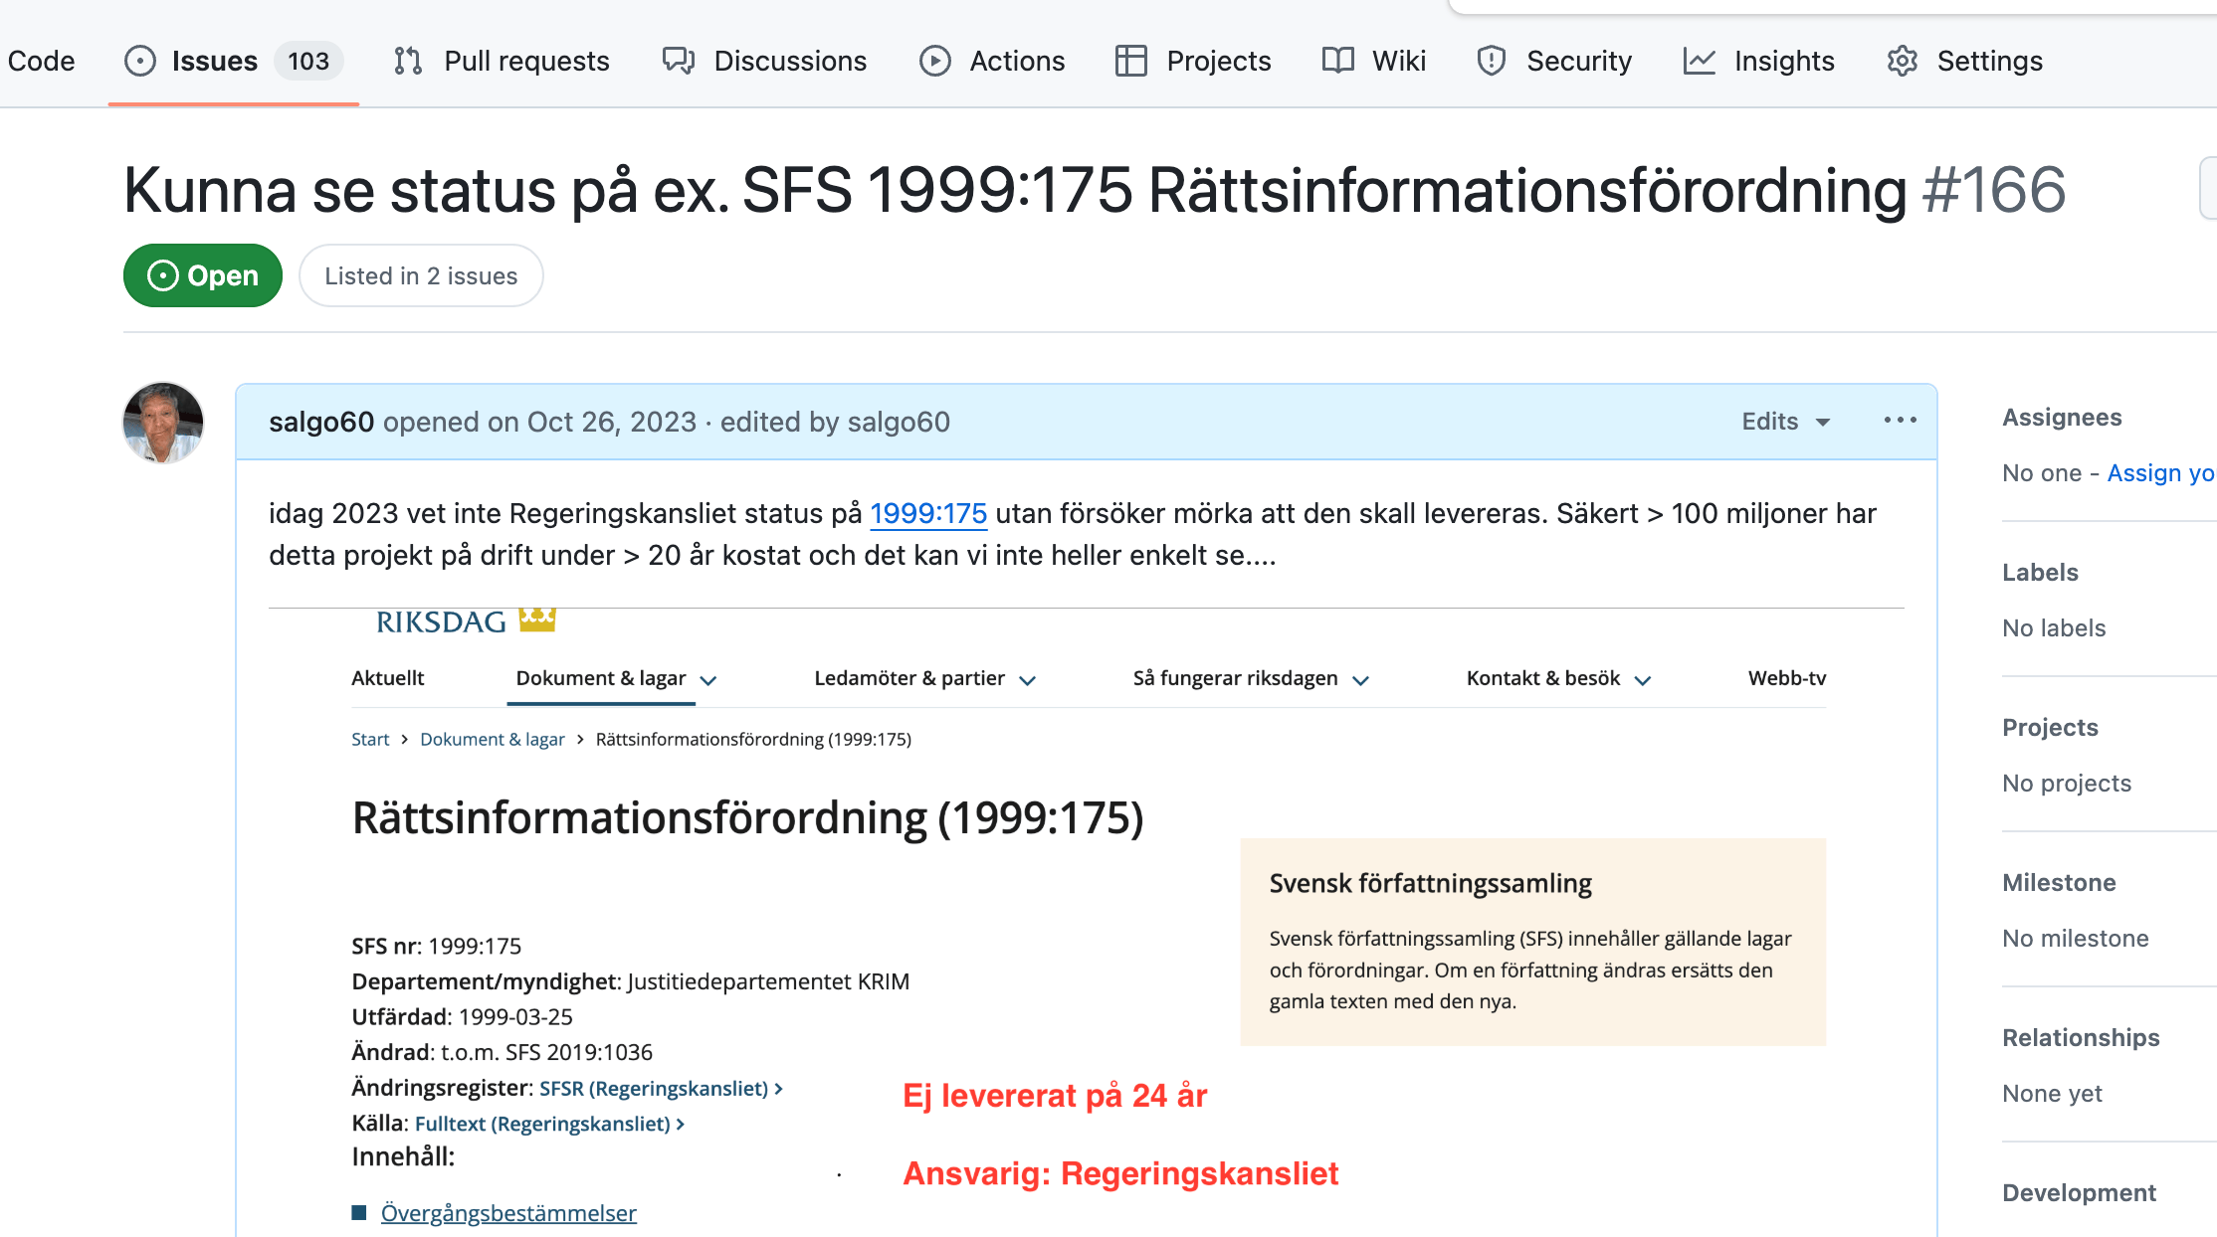Click the Settings gear icon
This screenshot has width=2217, height=1237.
(1903, 62)
